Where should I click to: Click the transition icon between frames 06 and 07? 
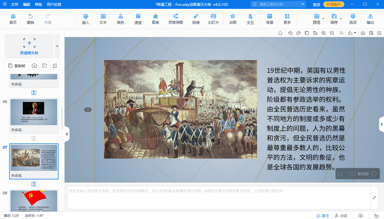pyautogui.click(x=34, y=138)
